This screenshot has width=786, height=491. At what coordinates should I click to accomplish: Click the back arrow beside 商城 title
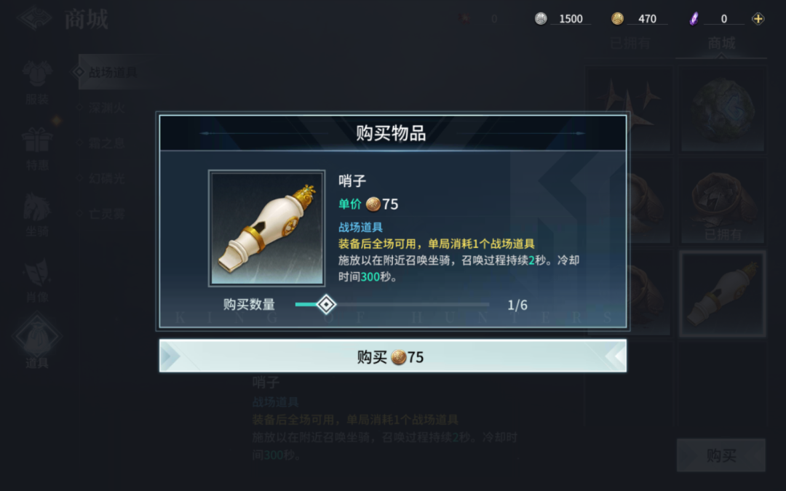pyautogui.click(x=35, y=18)
